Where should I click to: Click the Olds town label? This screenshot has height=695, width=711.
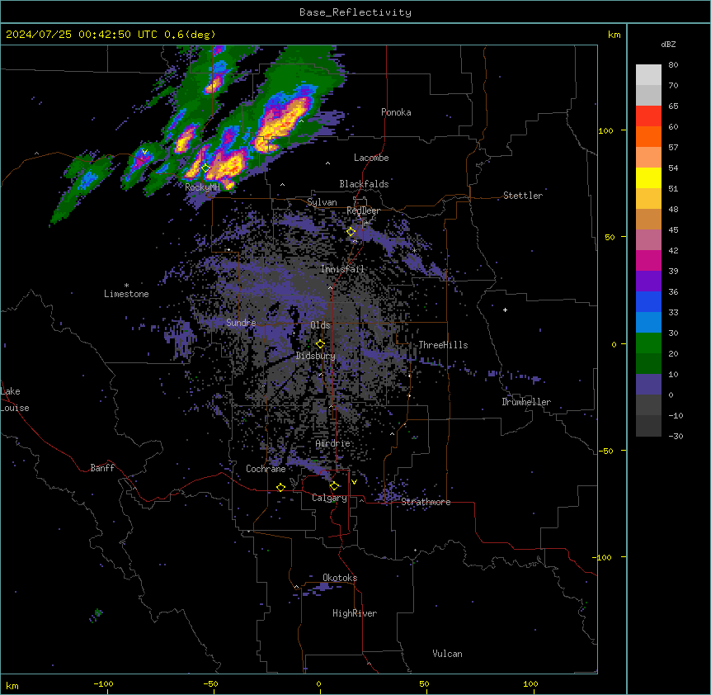click(320, 325)
